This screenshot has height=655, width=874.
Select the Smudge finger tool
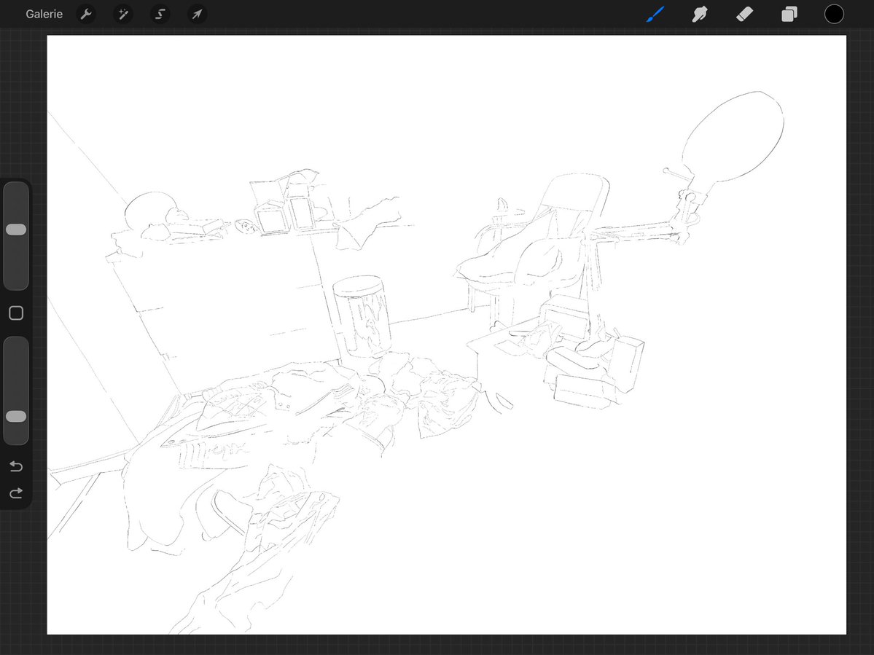click(x=700, y=14)
